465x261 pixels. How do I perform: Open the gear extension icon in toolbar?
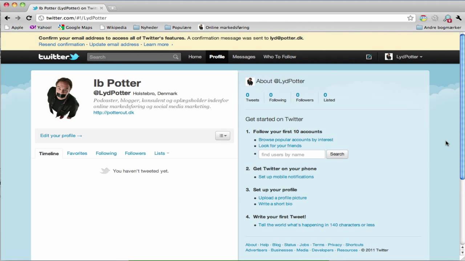pos(435,18)
